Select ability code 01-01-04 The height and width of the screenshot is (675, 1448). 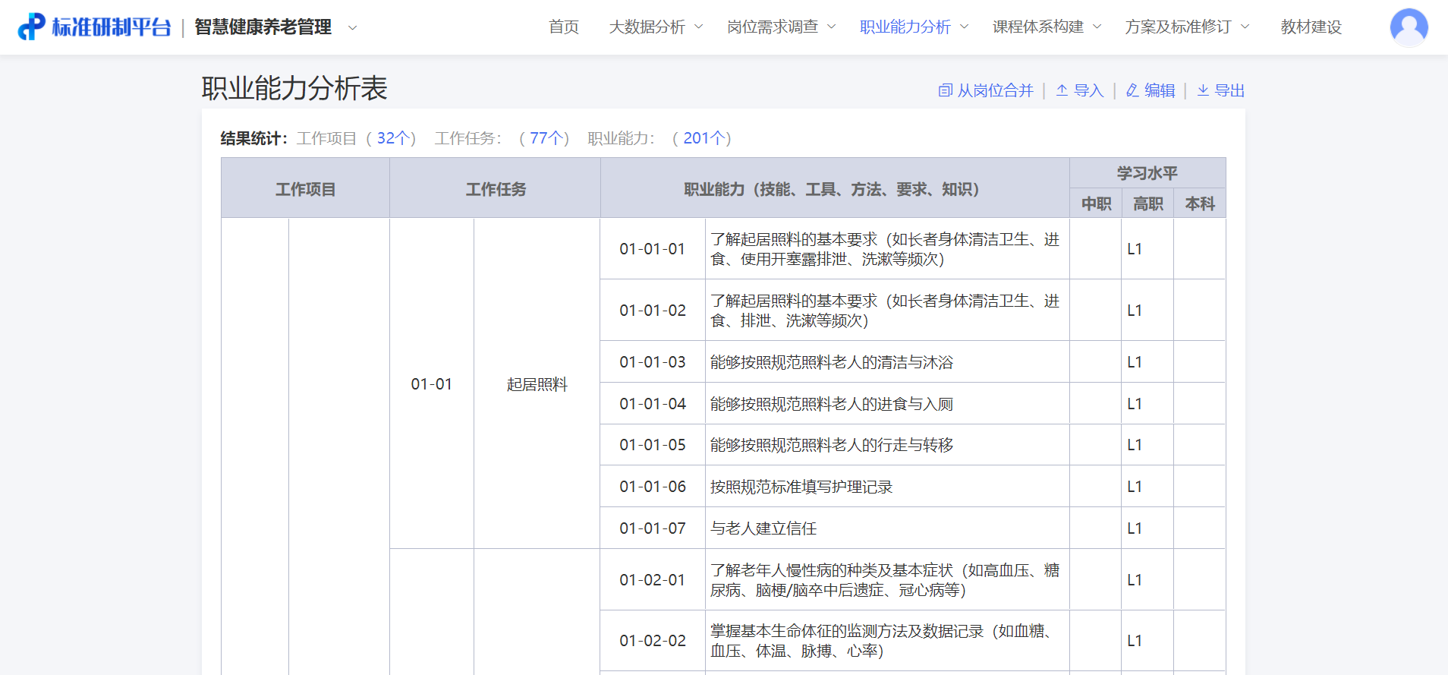pyautogui.click(x=653, y=404)
